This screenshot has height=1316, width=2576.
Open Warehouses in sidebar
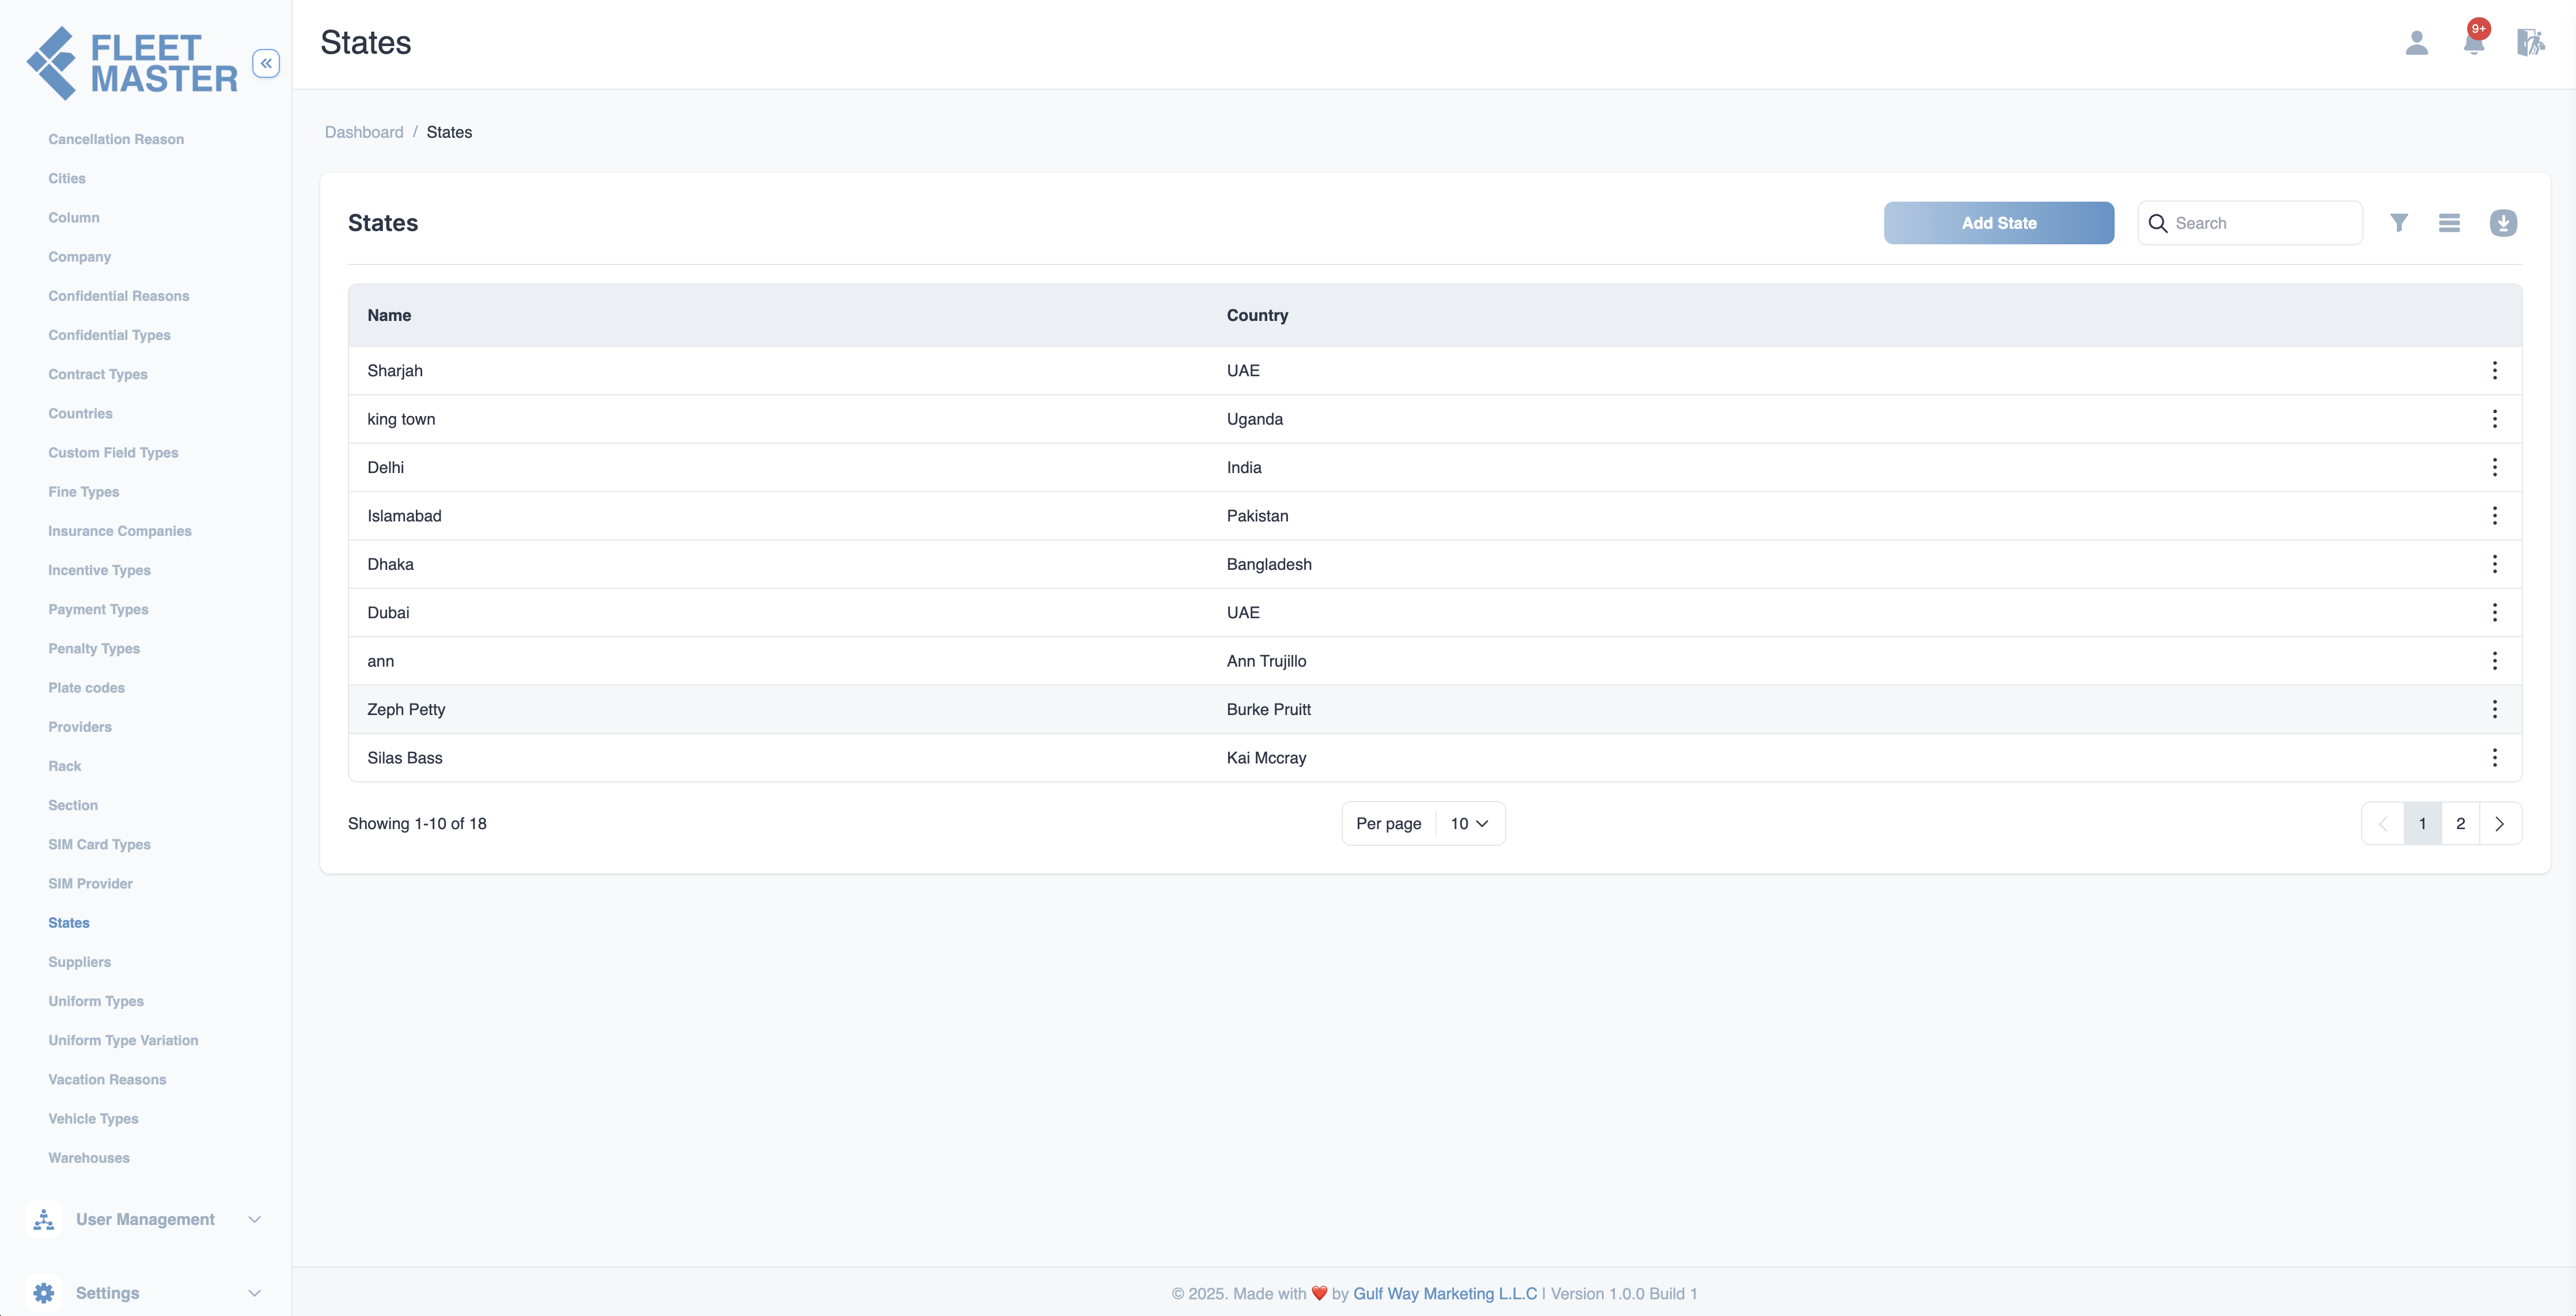(x=89, y=1158)
